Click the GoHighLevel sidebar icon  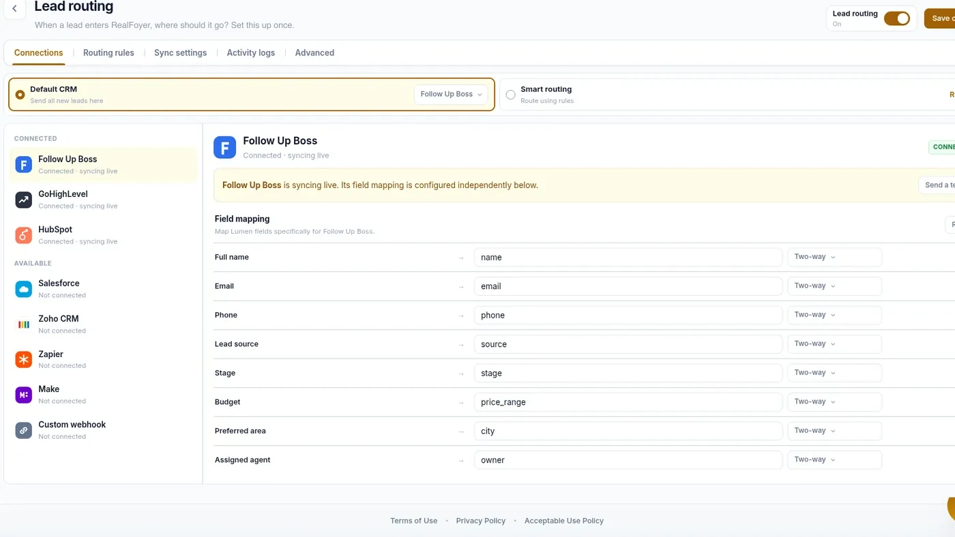[24, 200]
